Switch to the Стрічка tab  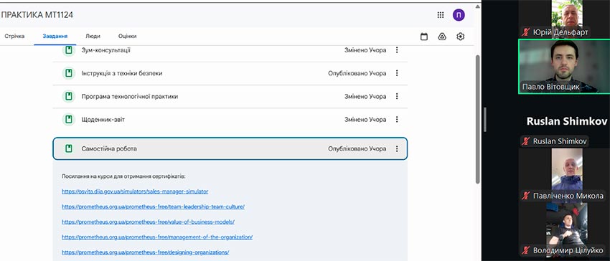14,36
